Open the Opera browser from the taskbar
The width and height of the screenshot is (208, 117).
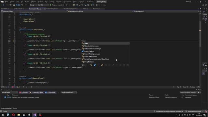pyautogui.click(x=13, y=115)
